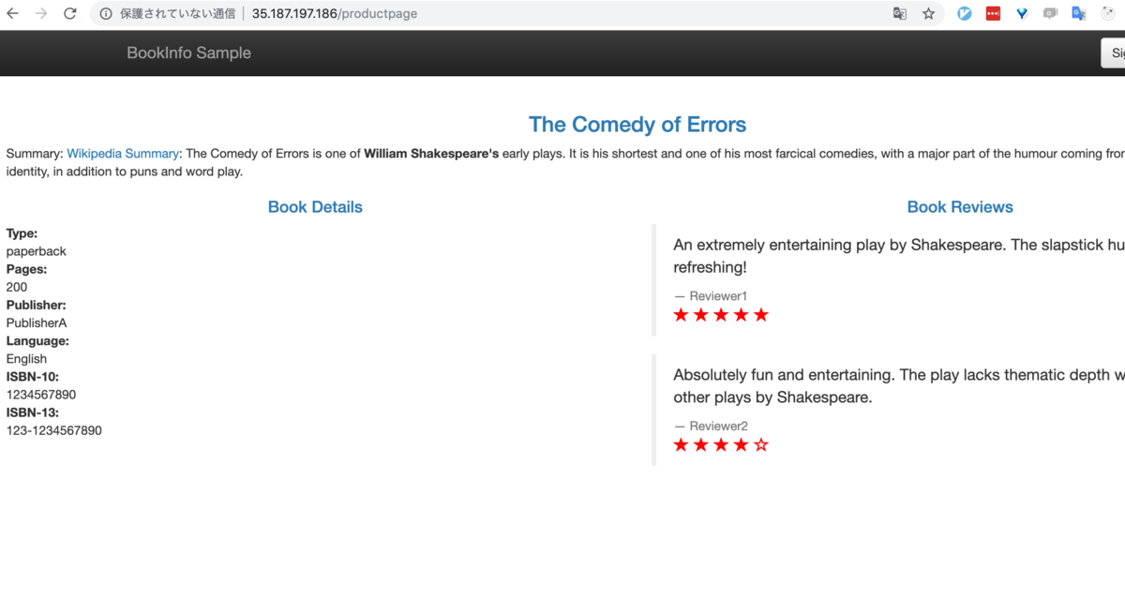Open the gray chat-camera extension icon

[1051, 14]
